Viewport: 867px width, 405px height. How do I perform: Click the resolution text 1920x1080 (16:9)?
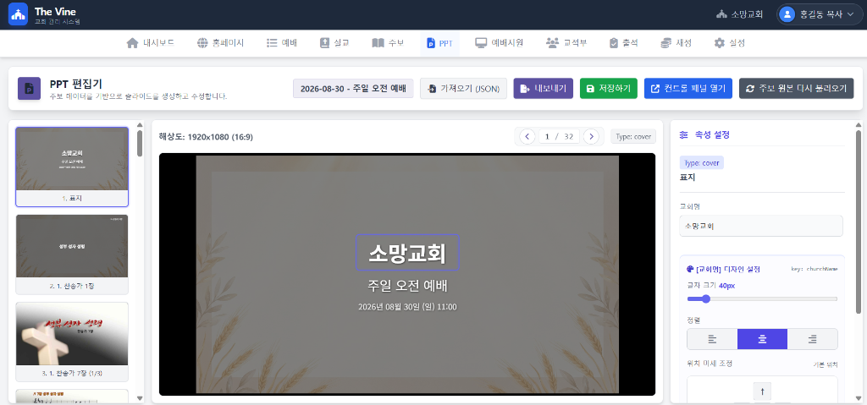point(220,136)
